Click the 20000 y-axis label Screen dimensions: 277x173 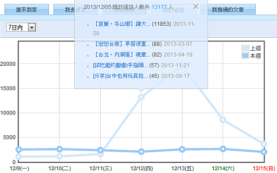pyautogui.click(x=8, y=64)
